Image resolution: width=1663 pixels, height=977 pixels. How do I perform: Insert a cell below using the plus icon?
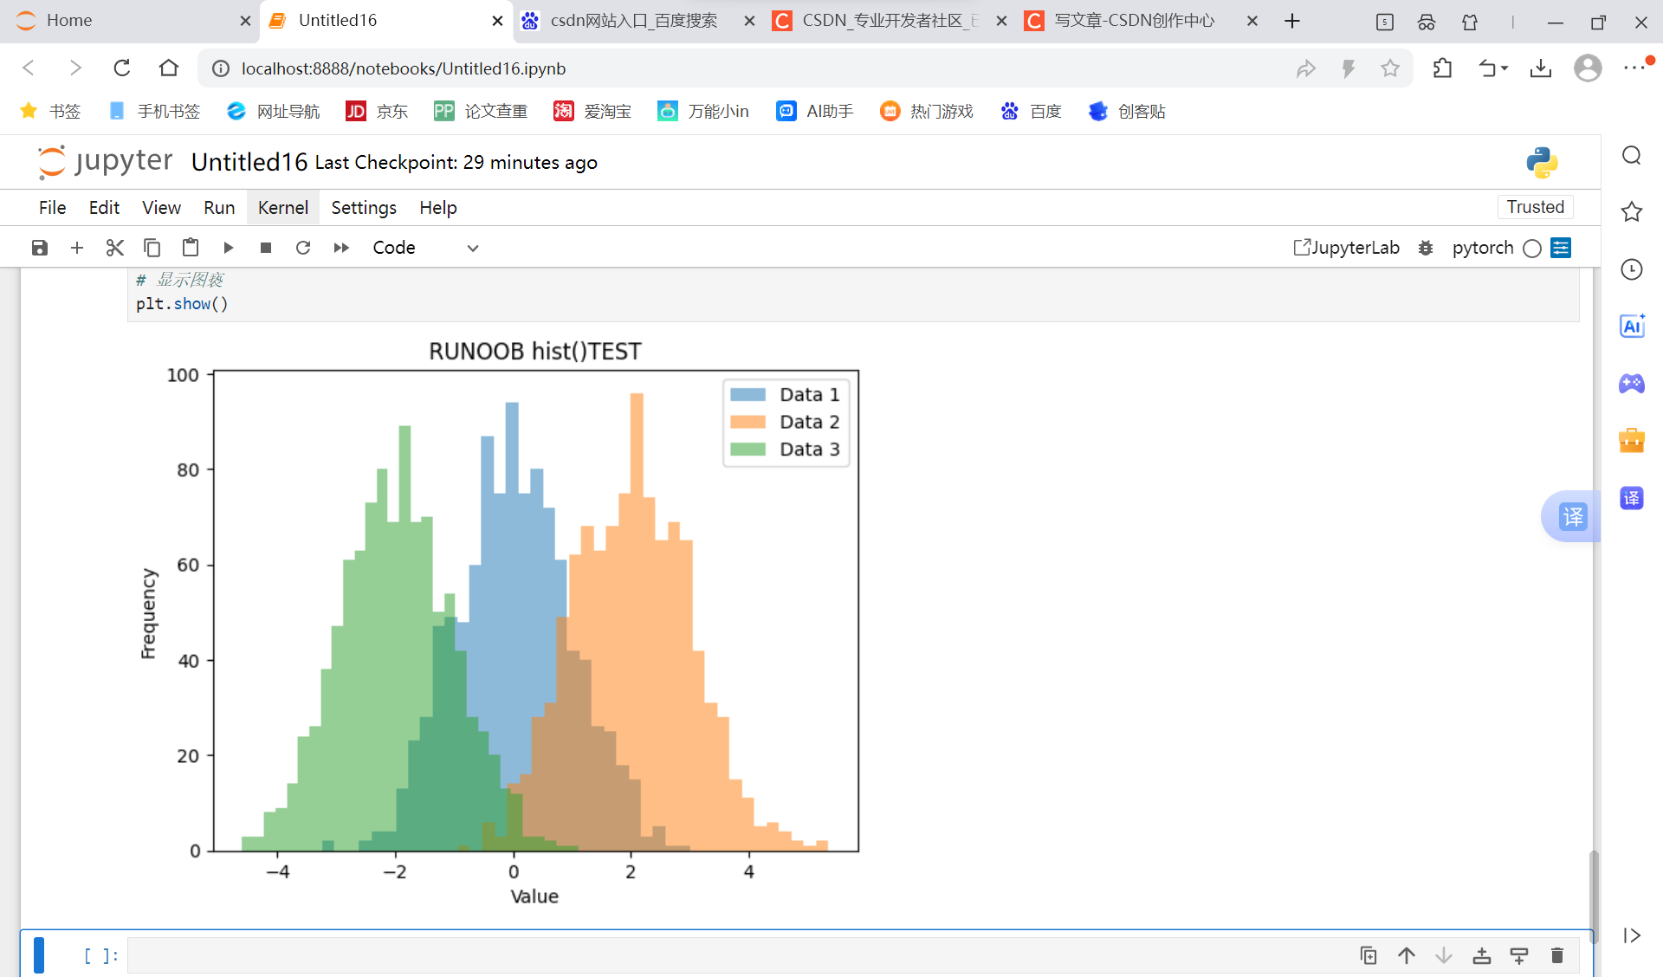[77, 248]
